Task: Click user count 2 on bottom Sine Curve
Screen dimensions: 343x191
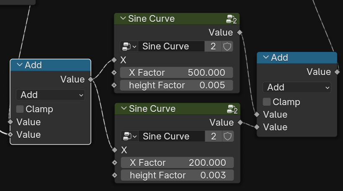Action: pos(214,137)
